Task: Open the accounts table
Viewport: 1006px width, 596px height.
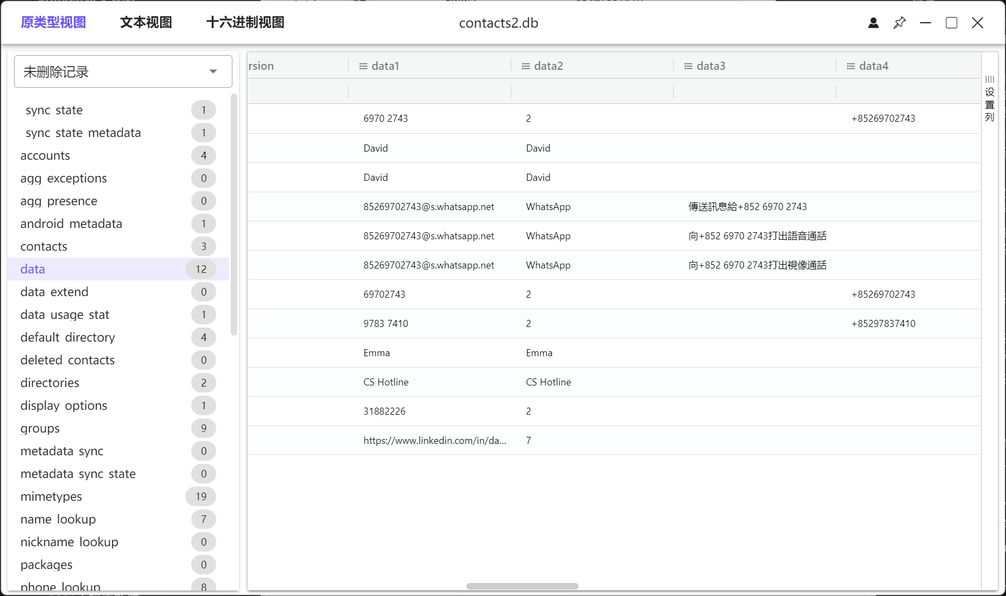Action: tap(46, 155)
